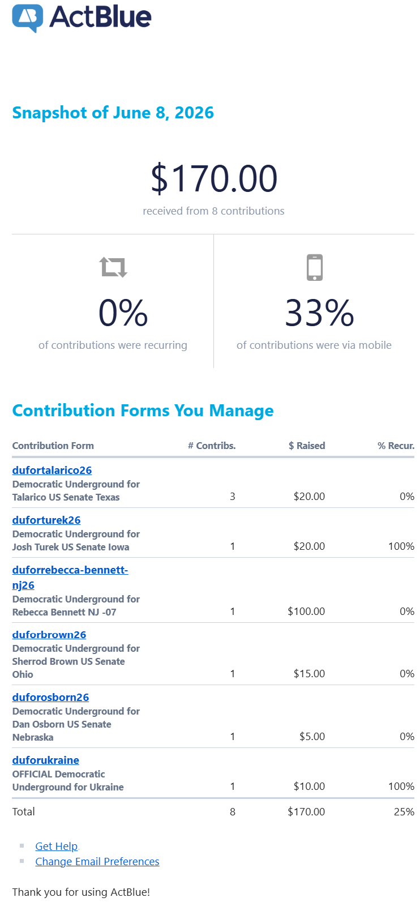Screen dimensions: 420x902
Task: Click the ActBlue wordmark text
Action: 100,17
